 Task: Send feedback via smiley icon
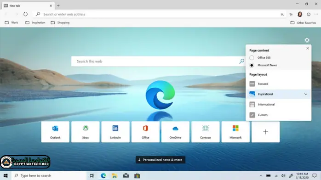[x=309, y=14]
